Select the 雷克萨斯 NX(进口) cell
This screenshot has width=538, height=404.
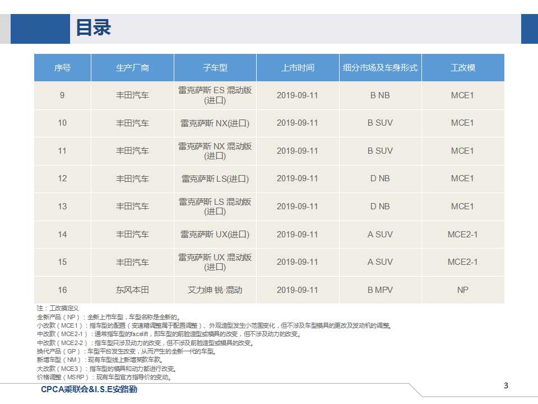[215, 123]
